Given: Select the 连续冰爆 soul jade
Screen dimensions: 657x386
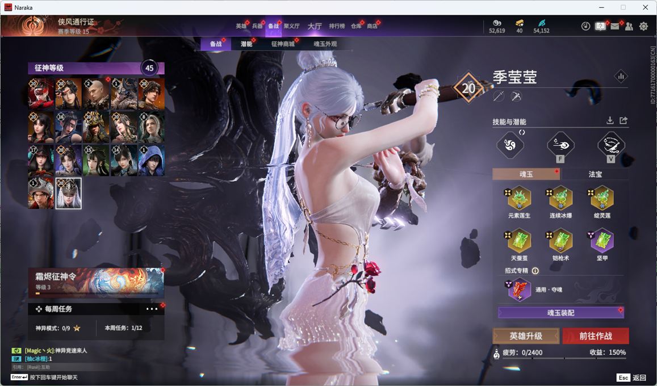Looking at the screenshot, I should coord(560,199).
